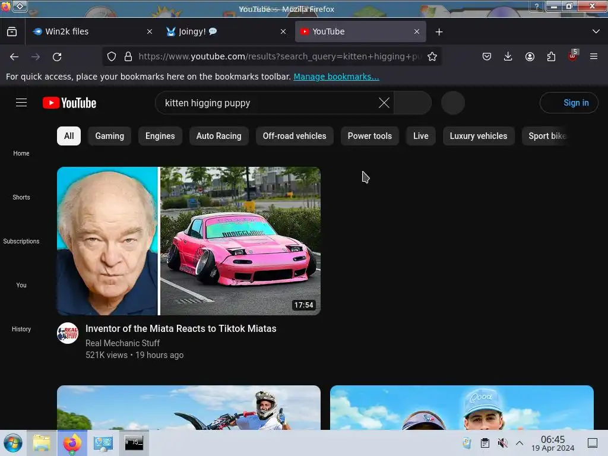
Task: Switch to the Joingy! tab
Action: 226,31
